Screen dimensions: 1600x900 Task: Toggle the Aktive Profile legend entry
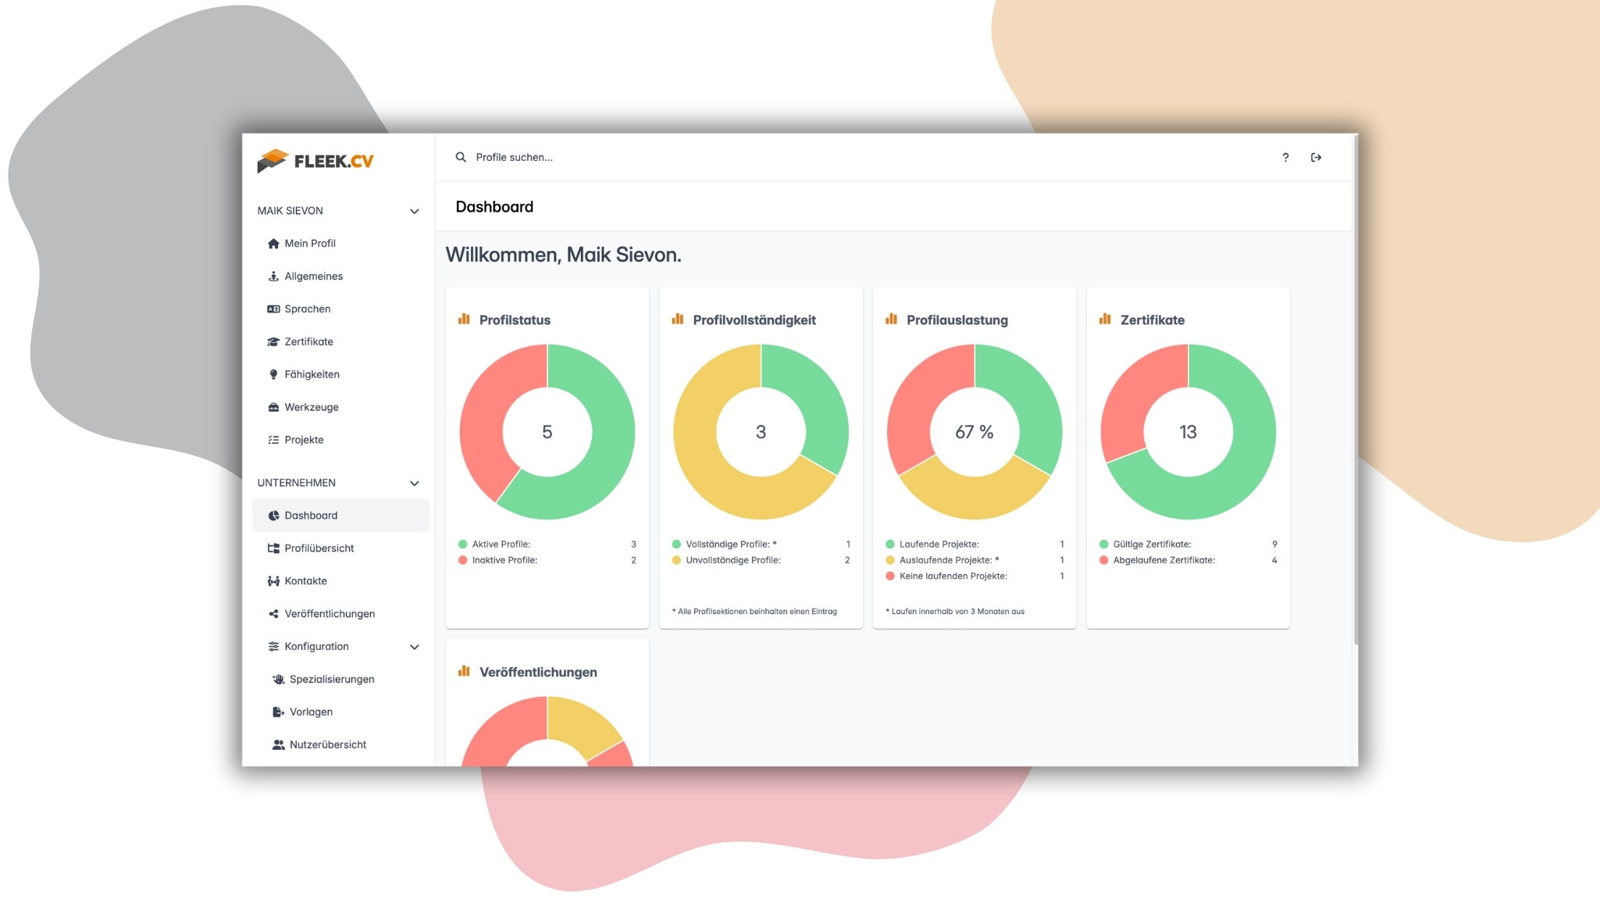coord(500,544)
